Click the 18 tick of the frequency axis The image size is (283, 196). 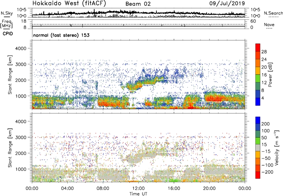pos(24,21)
